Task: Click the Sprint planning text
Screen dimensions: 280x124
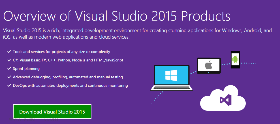Action: [26, 68]
